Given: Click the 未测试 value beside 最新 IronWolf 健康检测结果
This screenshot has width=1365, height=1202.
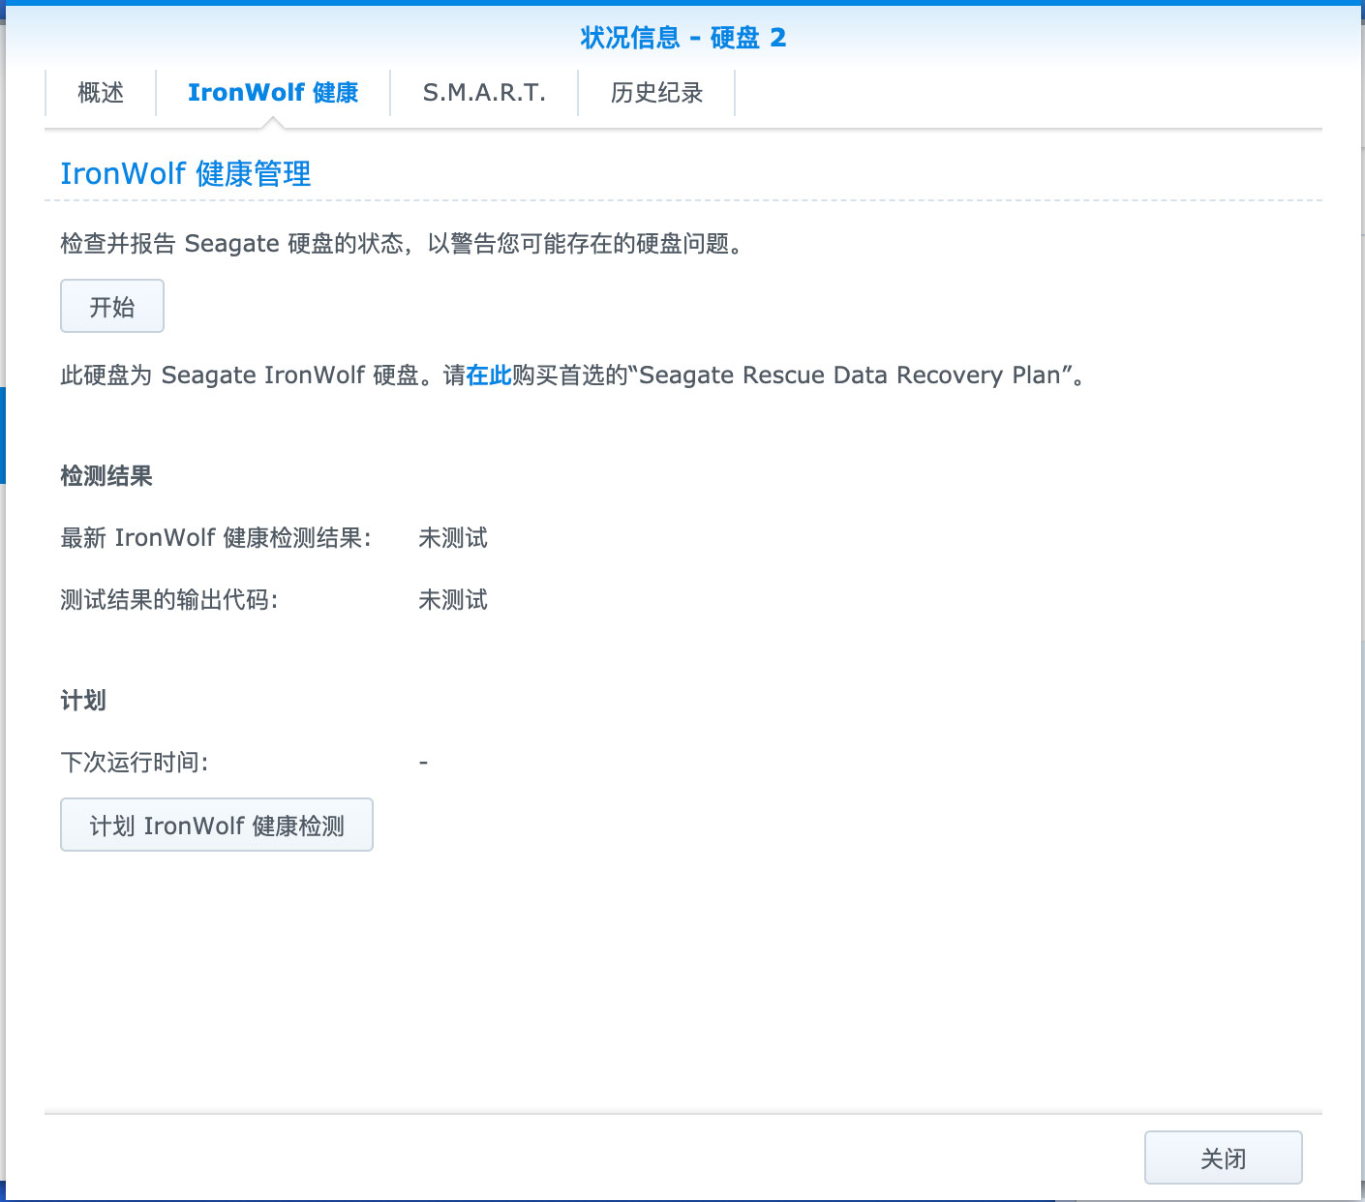Looking at the screenshot, I should (x=453, y=538).
